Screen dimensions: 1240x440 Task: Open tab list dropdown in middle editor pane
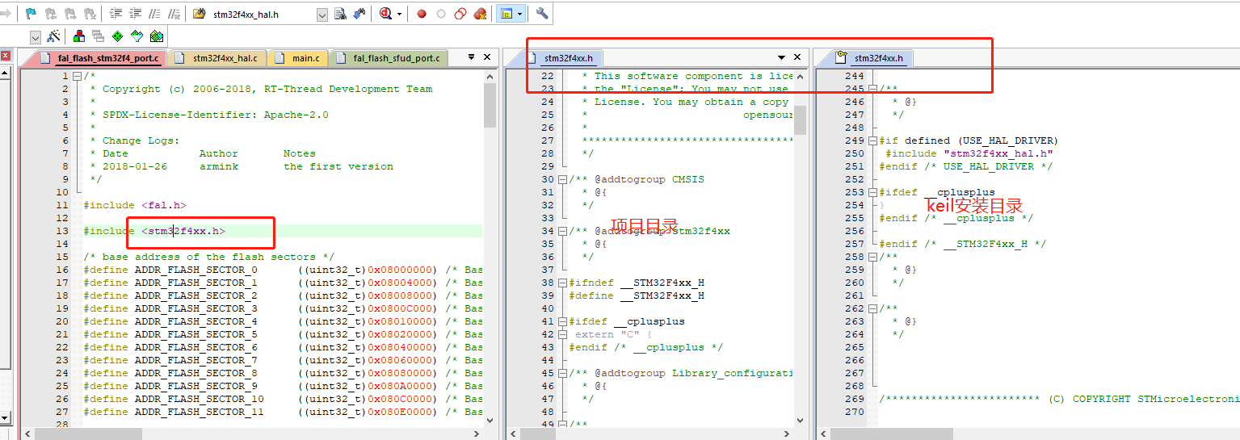click(x=782, y=58)
